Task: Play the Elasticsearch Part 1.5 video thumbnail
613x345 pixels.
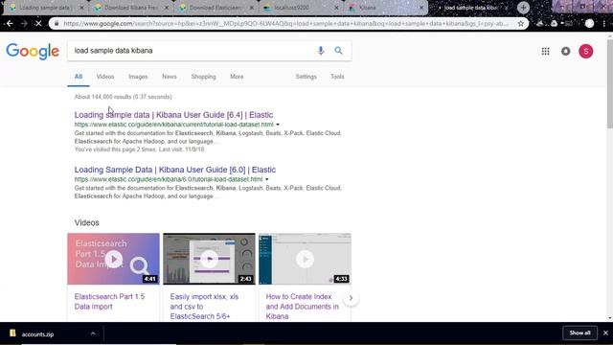Action: click(113, 259)
